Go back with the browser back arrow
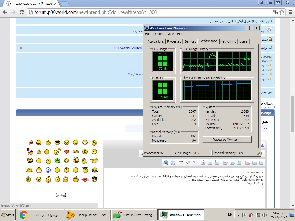This screenshot has height=221, width=295. 5,12
